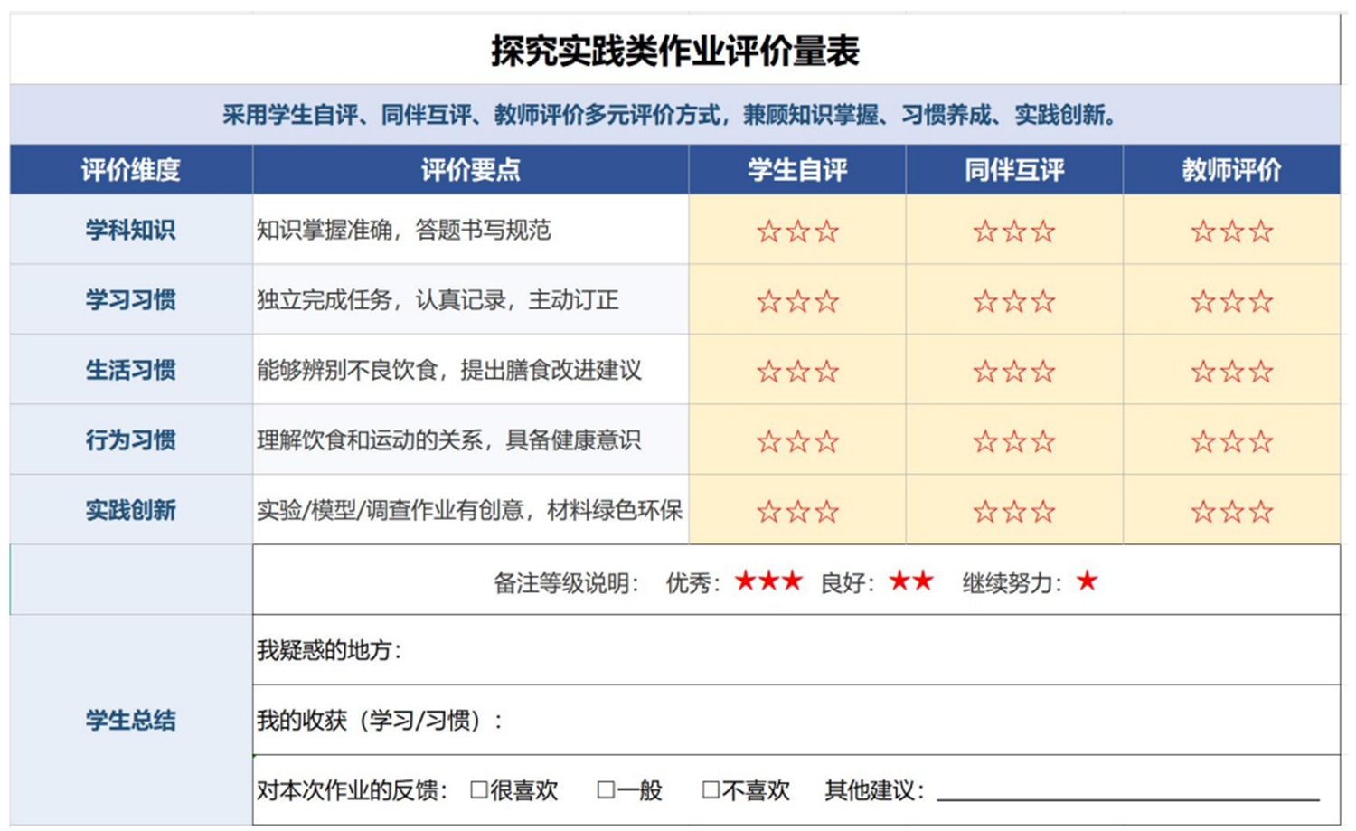Select the 学生自评 stars for 生活习惯
Viewport: 1356px width, 831px height.
[797, 371]
